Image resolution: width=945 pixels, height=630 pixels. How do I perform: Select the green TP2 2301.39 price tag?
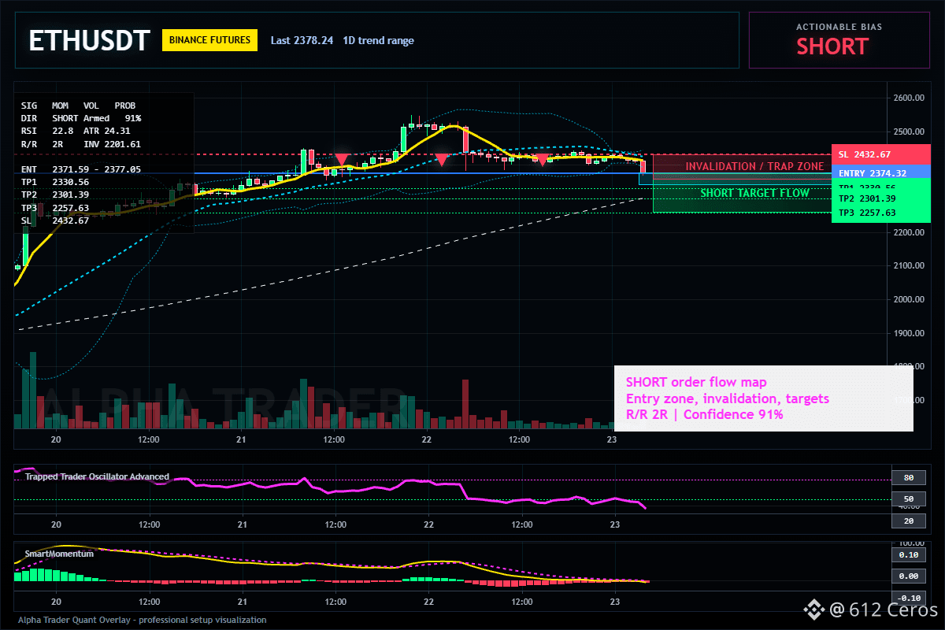click(x=880, y=199)
